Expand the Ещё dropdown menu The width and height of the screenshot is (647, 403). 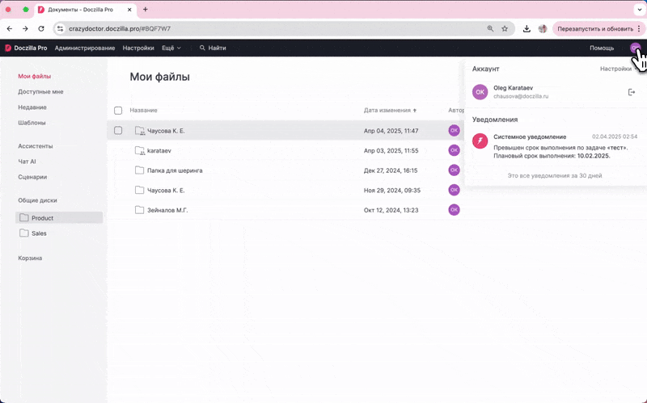pyautogui.click(x=171, y=48)
